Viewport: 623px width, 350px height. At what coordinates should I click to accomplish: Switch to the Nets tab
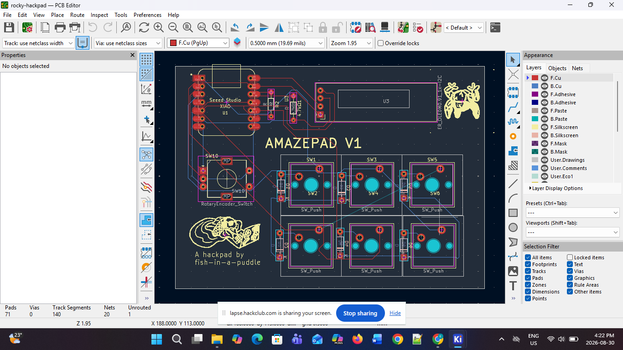pos(577,68)
